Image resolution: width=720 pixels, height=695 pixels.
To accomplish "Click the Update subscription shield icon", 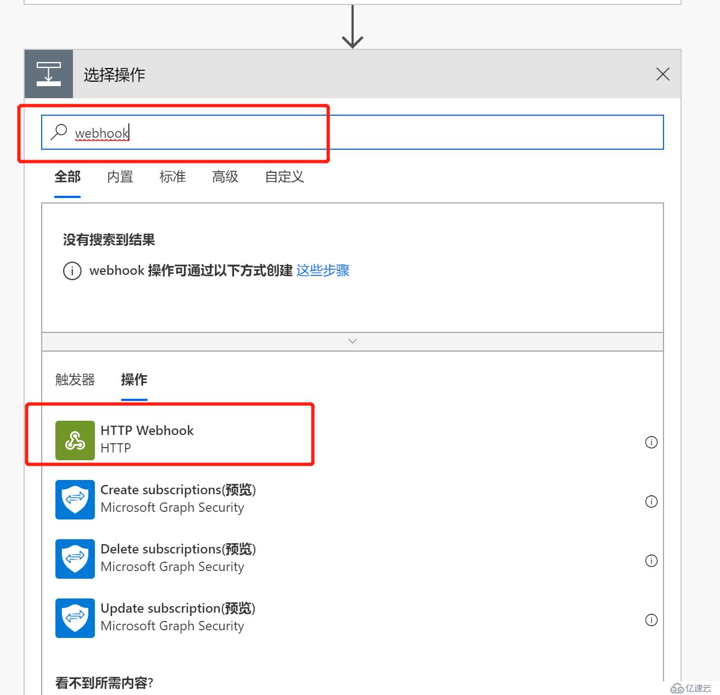I will click(75, 618).
